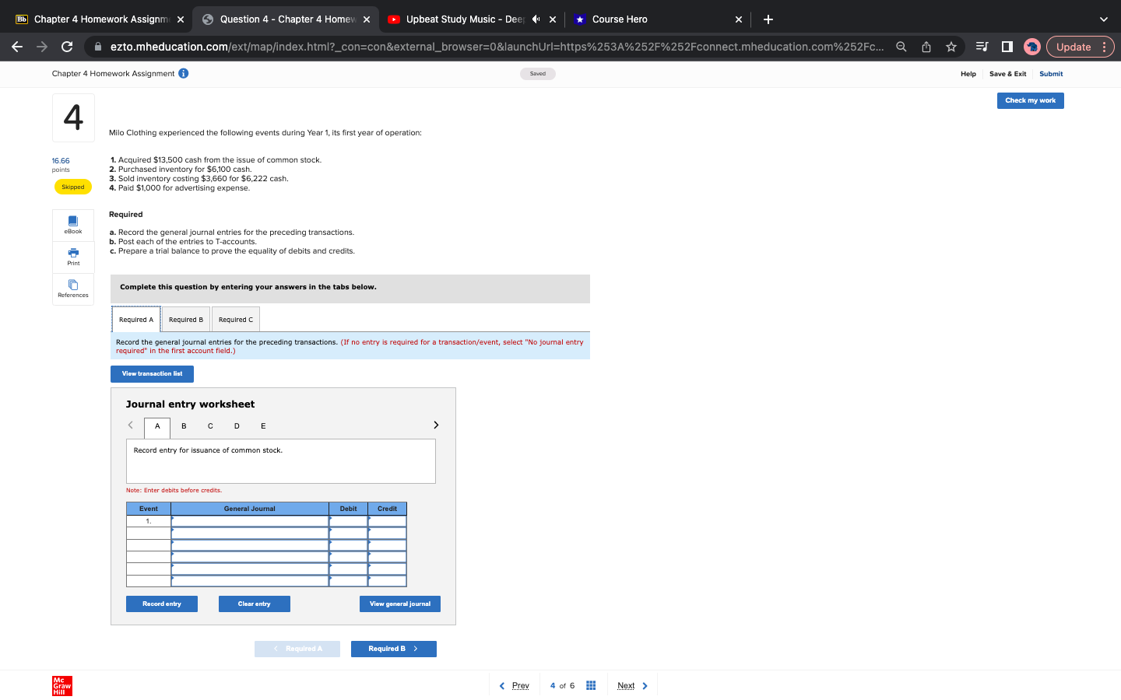Image resolution: width=1121 pixels, height=700 pixels.
Task: Select the Required A tab
Action: [x=136, y=320]
